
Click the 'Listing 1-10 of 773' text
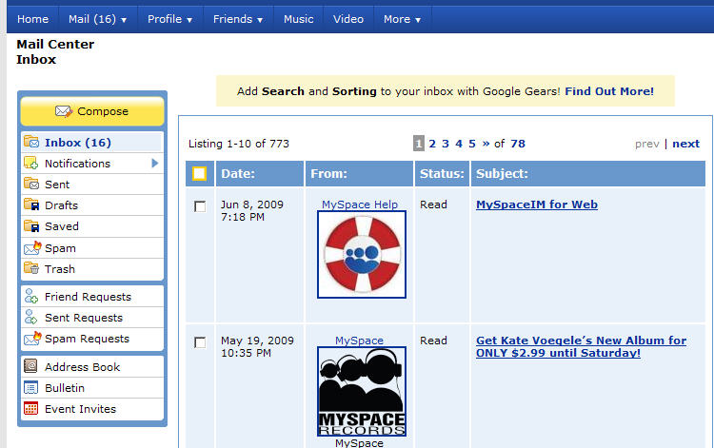239,144
